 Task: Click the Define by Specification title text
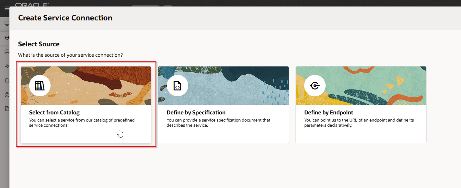pyautogui.click(x=196, y=112)
